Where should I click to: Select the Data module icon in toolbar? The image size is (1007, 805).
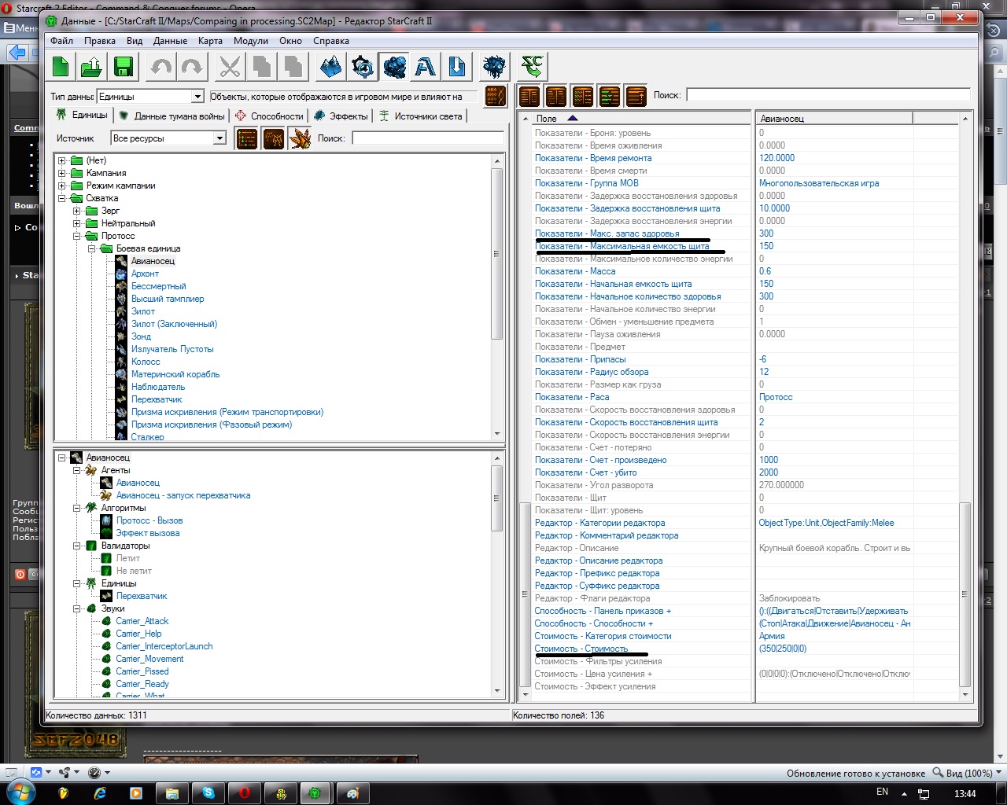394,67
